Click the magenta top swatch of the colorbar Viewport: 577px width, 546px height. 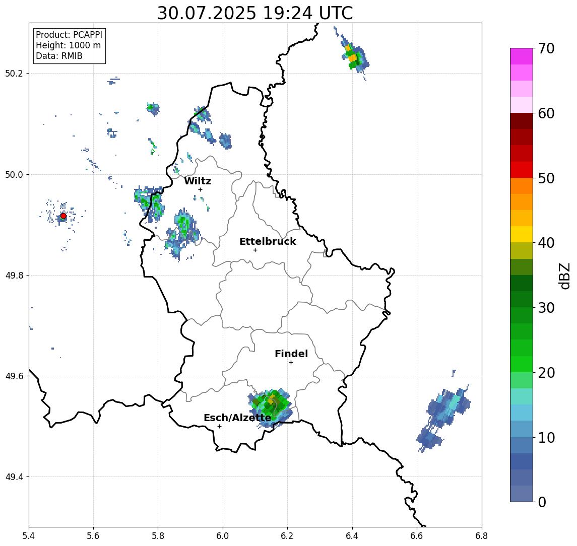[x=522, y=56]
